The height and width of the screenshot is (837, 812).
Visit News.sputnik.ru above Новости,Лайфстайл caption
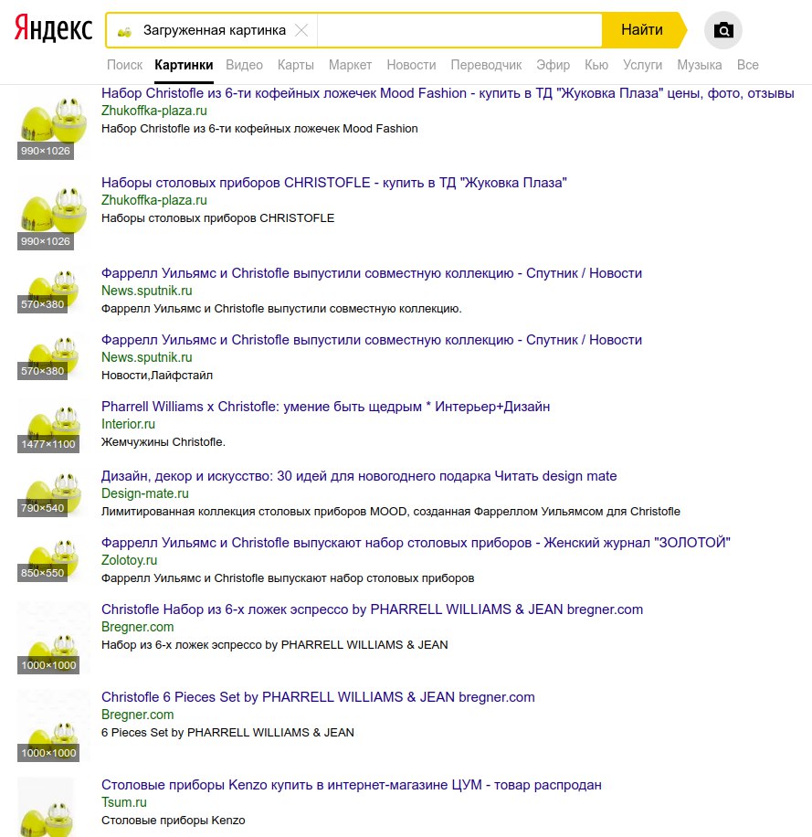(147, 357)
